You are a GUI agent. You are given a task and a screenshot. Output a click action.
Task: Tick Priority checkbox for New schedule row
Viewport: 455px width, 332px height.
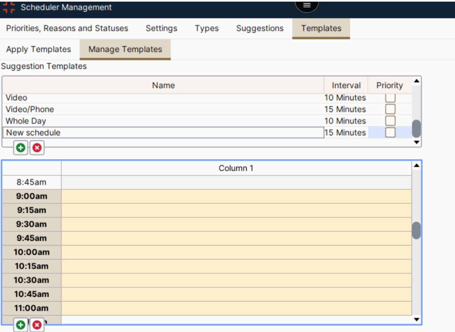click(x=390, y=133)
